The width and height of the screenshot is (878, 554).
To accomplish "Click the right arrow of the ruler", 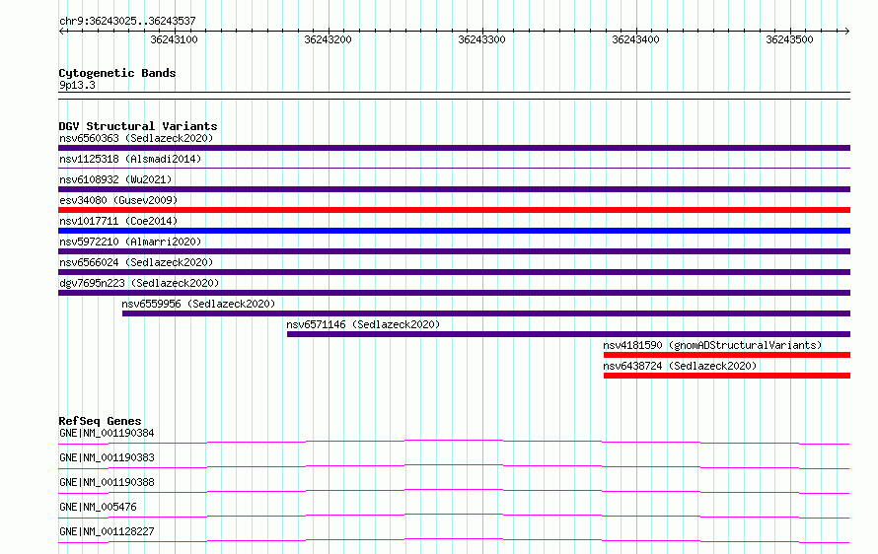I will 847,31.
